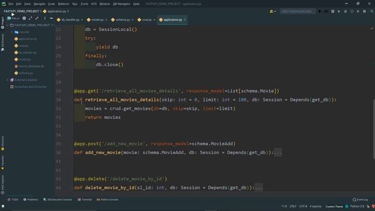375x211 pixels.
Task: Fold retrieve_all_movies_details function at gutter
Action: point(72,100)
